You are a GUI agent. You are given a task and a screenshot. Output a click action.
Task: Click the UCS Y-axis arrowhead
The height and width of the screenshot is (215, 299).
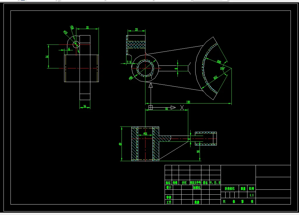coord(151,85)
